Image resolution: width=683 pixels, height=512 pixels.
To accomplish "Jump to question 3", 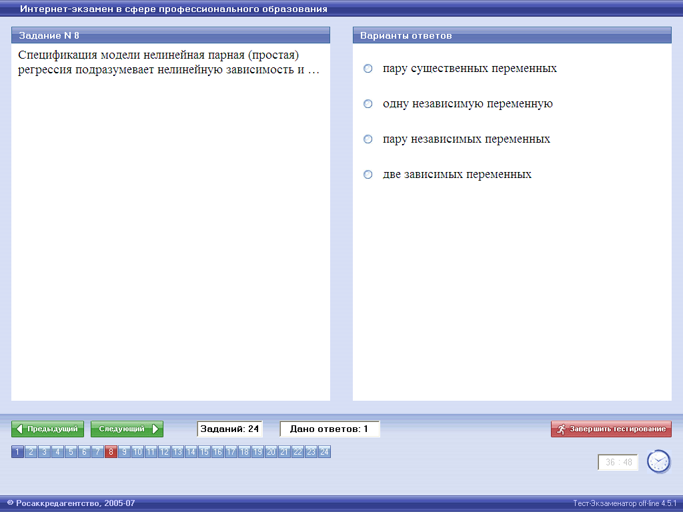I will [44, 452].
